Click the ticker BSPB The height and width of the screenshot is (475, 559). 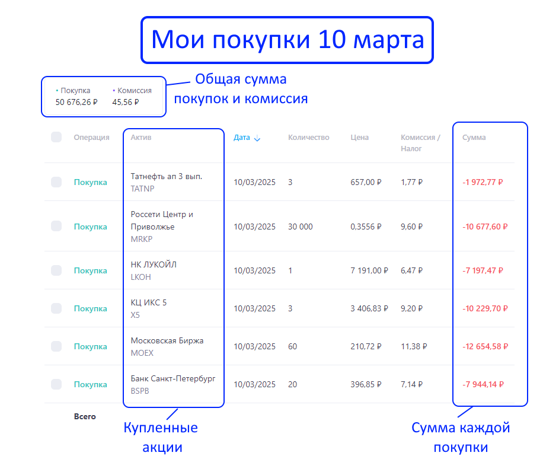pos(140,391)
